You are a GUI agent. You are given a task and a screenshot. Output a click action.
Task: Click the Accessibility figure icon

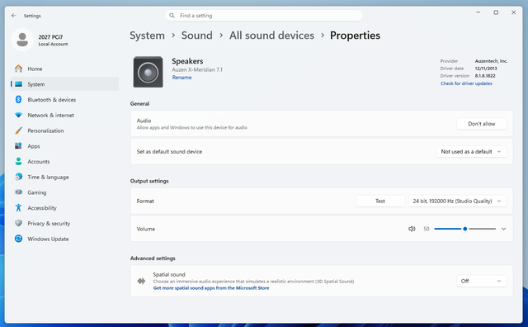(x=18, y=207)
